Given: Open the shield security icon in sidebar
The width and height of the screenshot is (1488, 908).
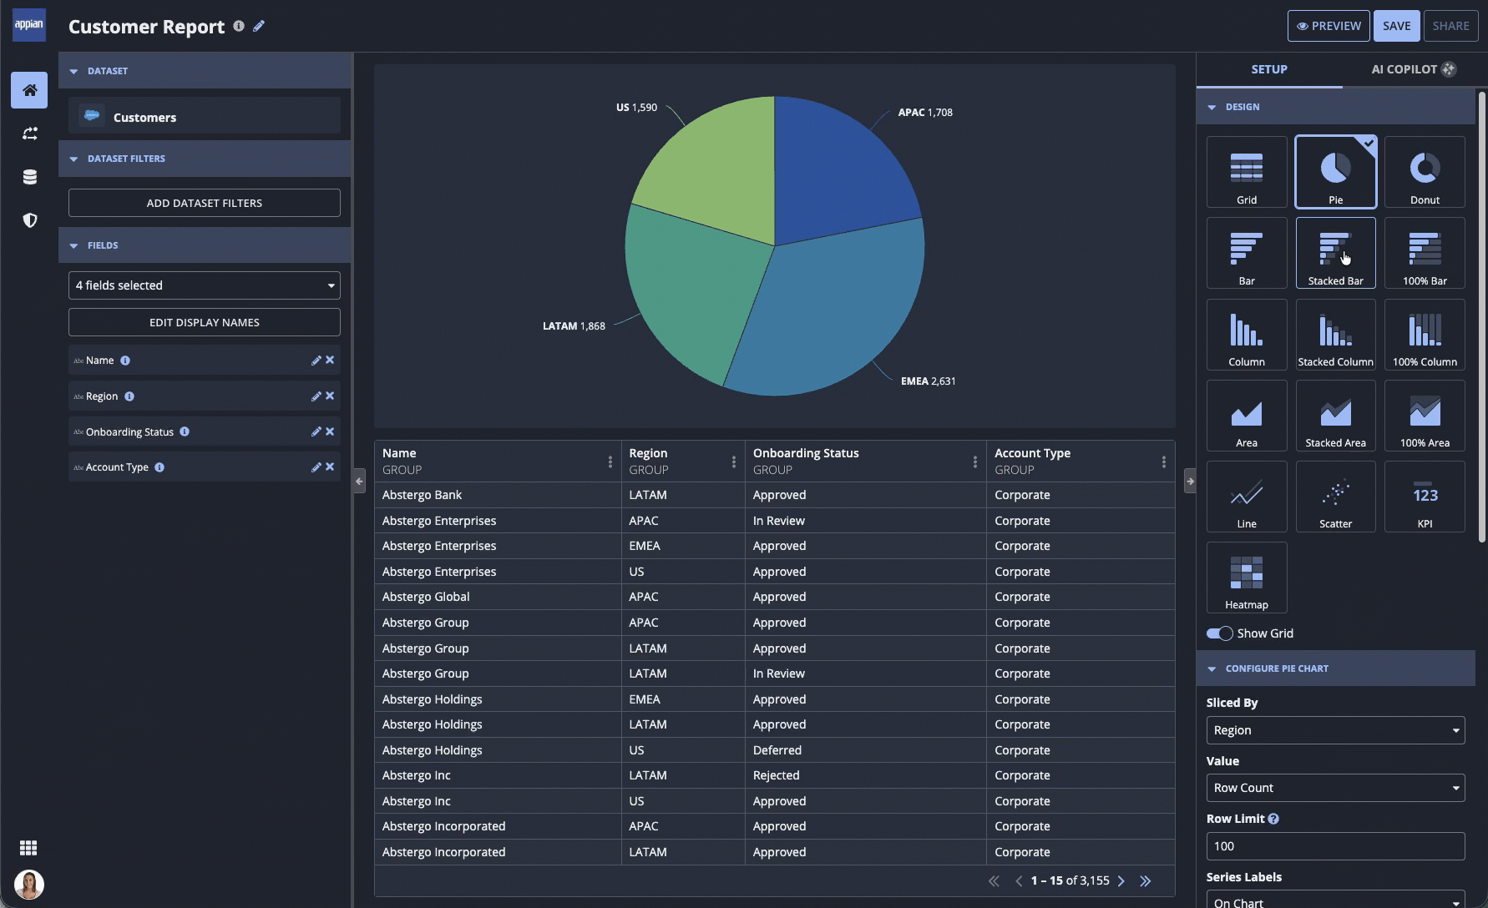Looking at the screenshot, I should pyautogui.click(x=29, y=220).
